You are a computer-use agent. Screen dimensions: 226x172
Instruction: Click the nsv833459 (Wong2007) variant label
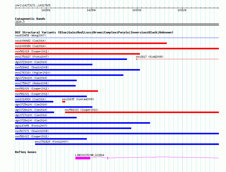click(x=30, y=35)
